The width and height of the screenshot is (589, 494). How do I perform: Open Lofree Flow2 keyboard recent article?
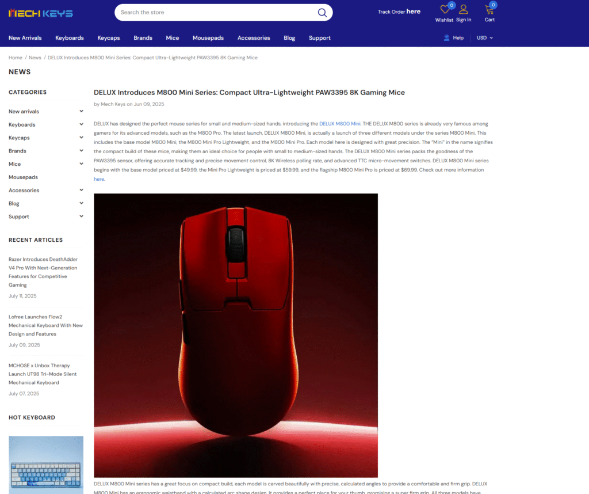click(45, 325)
